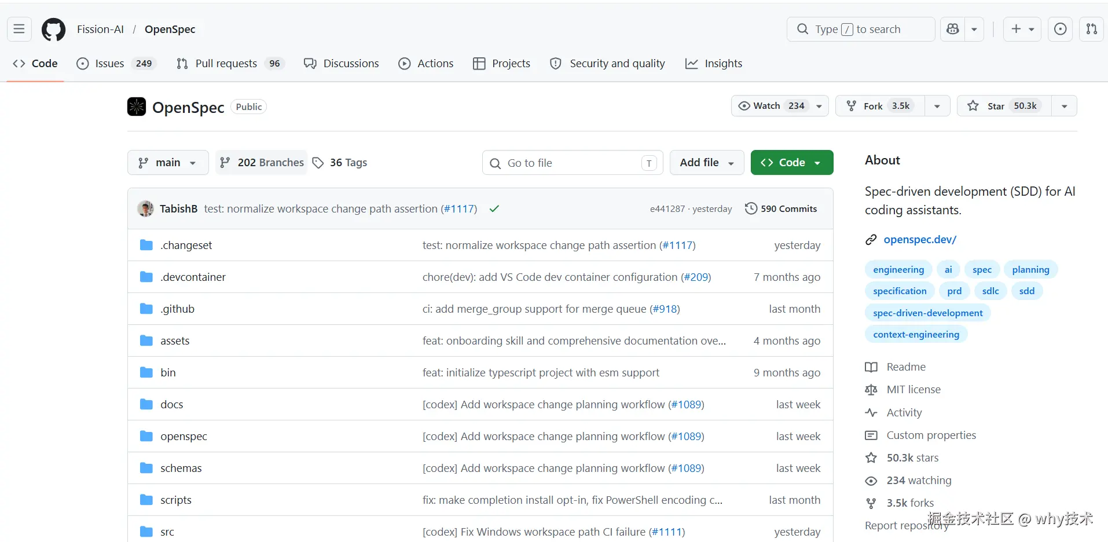Open the assets folder
The image size is (1108, 542).
pyautogui.click(x=175, y=340)
